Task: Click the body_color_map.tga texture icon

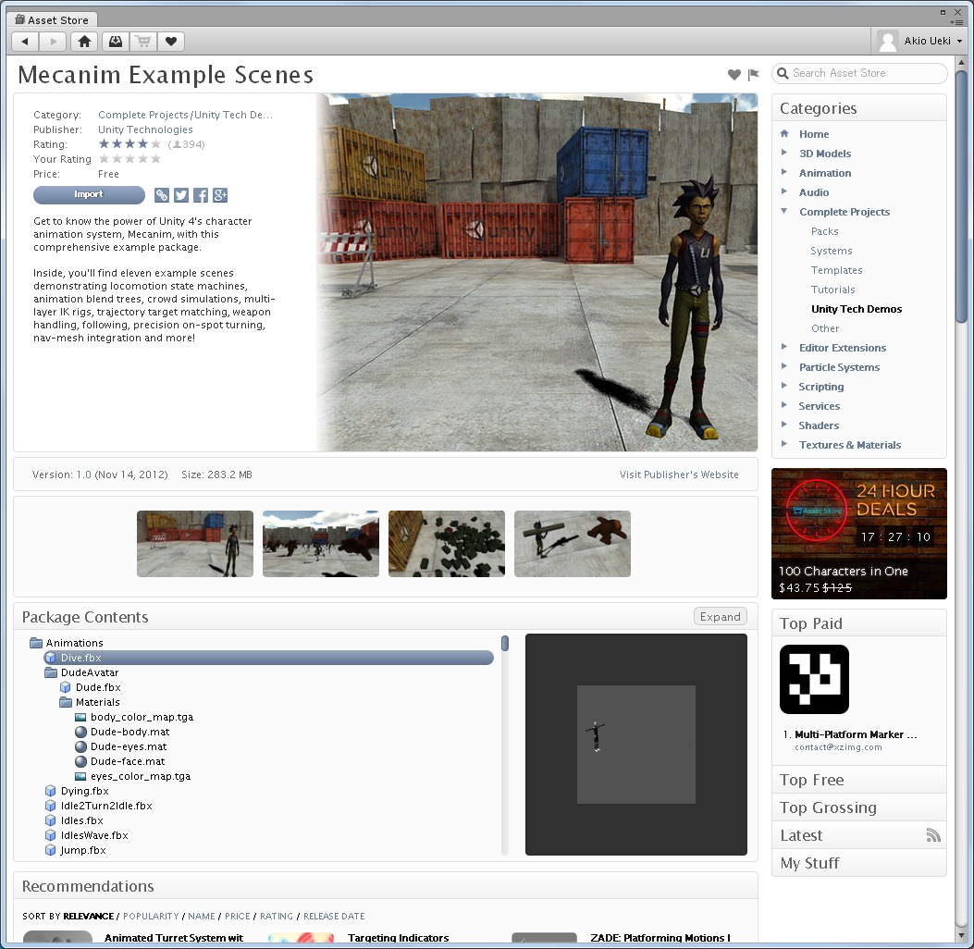Action: 80,718
